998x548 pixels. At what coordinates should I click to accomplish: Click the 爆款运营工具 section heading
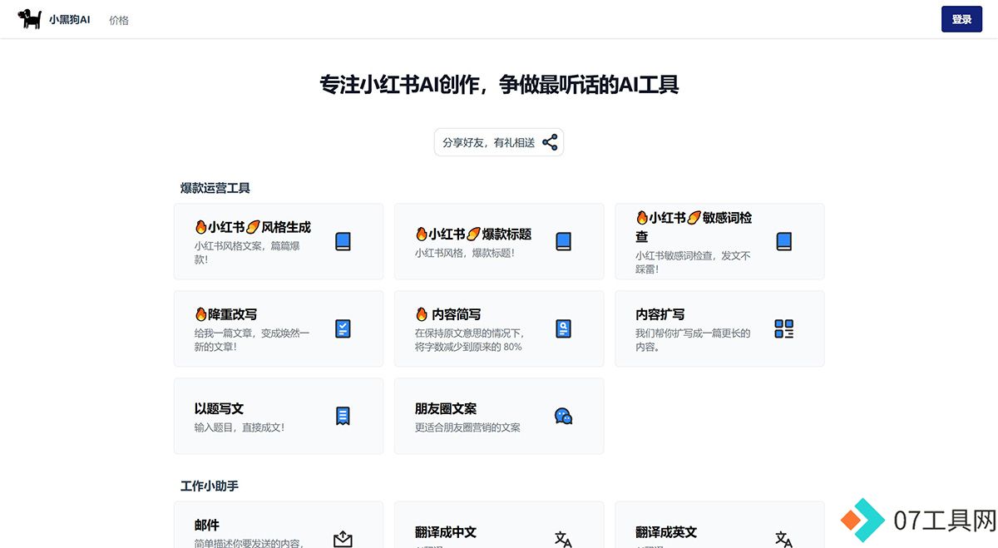coord(215,188)
